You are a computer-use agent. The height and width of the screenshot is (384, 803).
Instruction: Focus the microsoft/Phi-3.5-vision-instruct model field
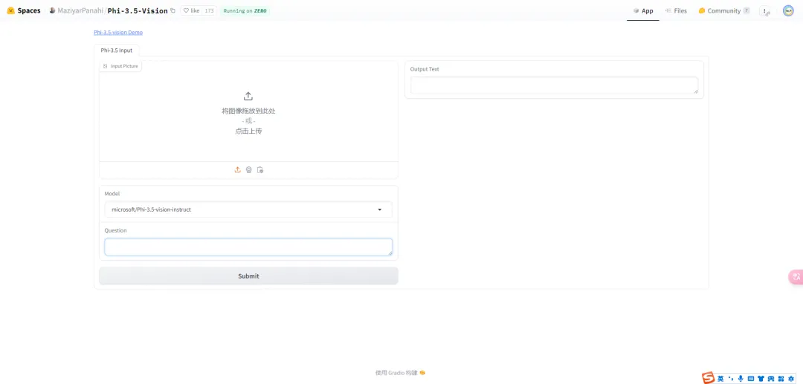(248, 209)
